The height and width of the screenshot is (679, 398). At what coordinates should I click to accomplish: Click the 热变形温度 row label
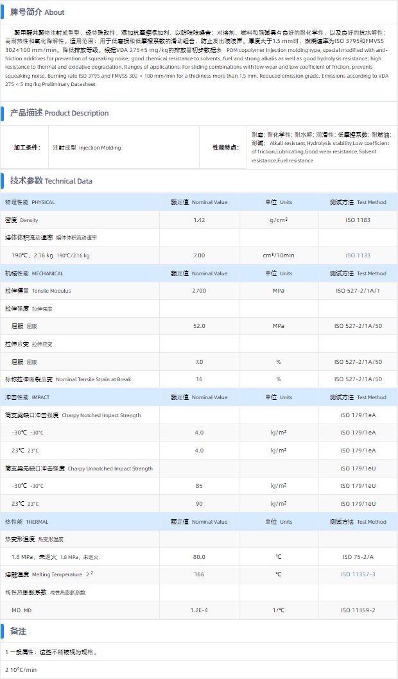(34, 540)
